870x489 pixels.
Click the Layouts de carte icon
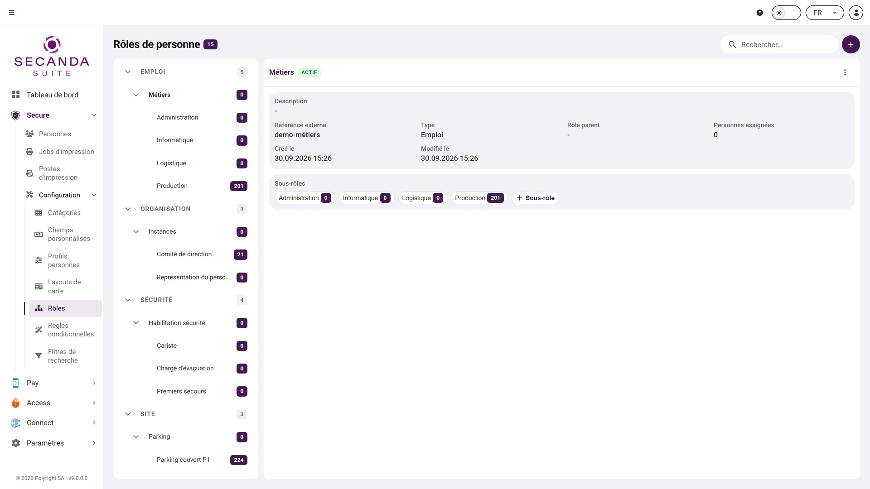coord(39,287)
